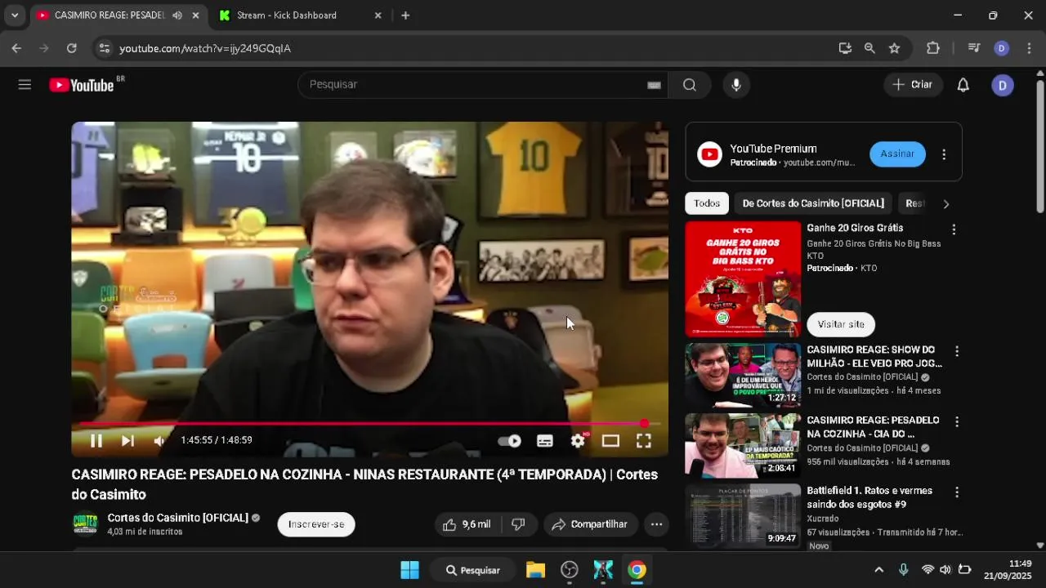
Task: Click the search magnifier button
Action: (x=689, y=85)
